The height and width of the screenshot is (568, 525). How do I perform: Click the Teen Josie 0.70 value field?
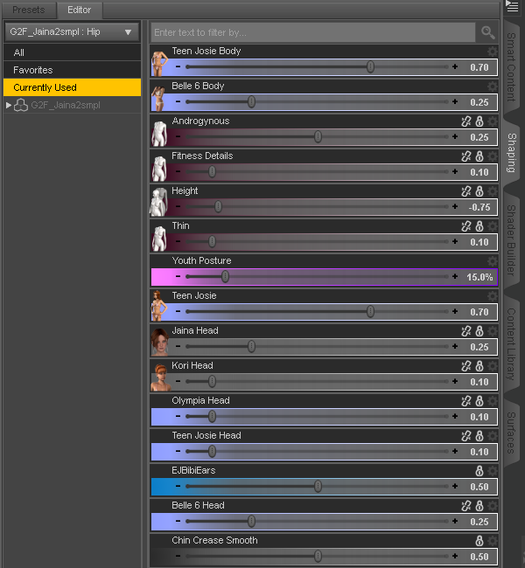tap(479, 312)
